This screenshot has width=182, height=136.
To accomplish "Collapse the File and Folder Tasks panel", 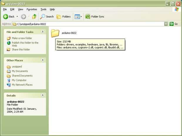I will 43,32.
